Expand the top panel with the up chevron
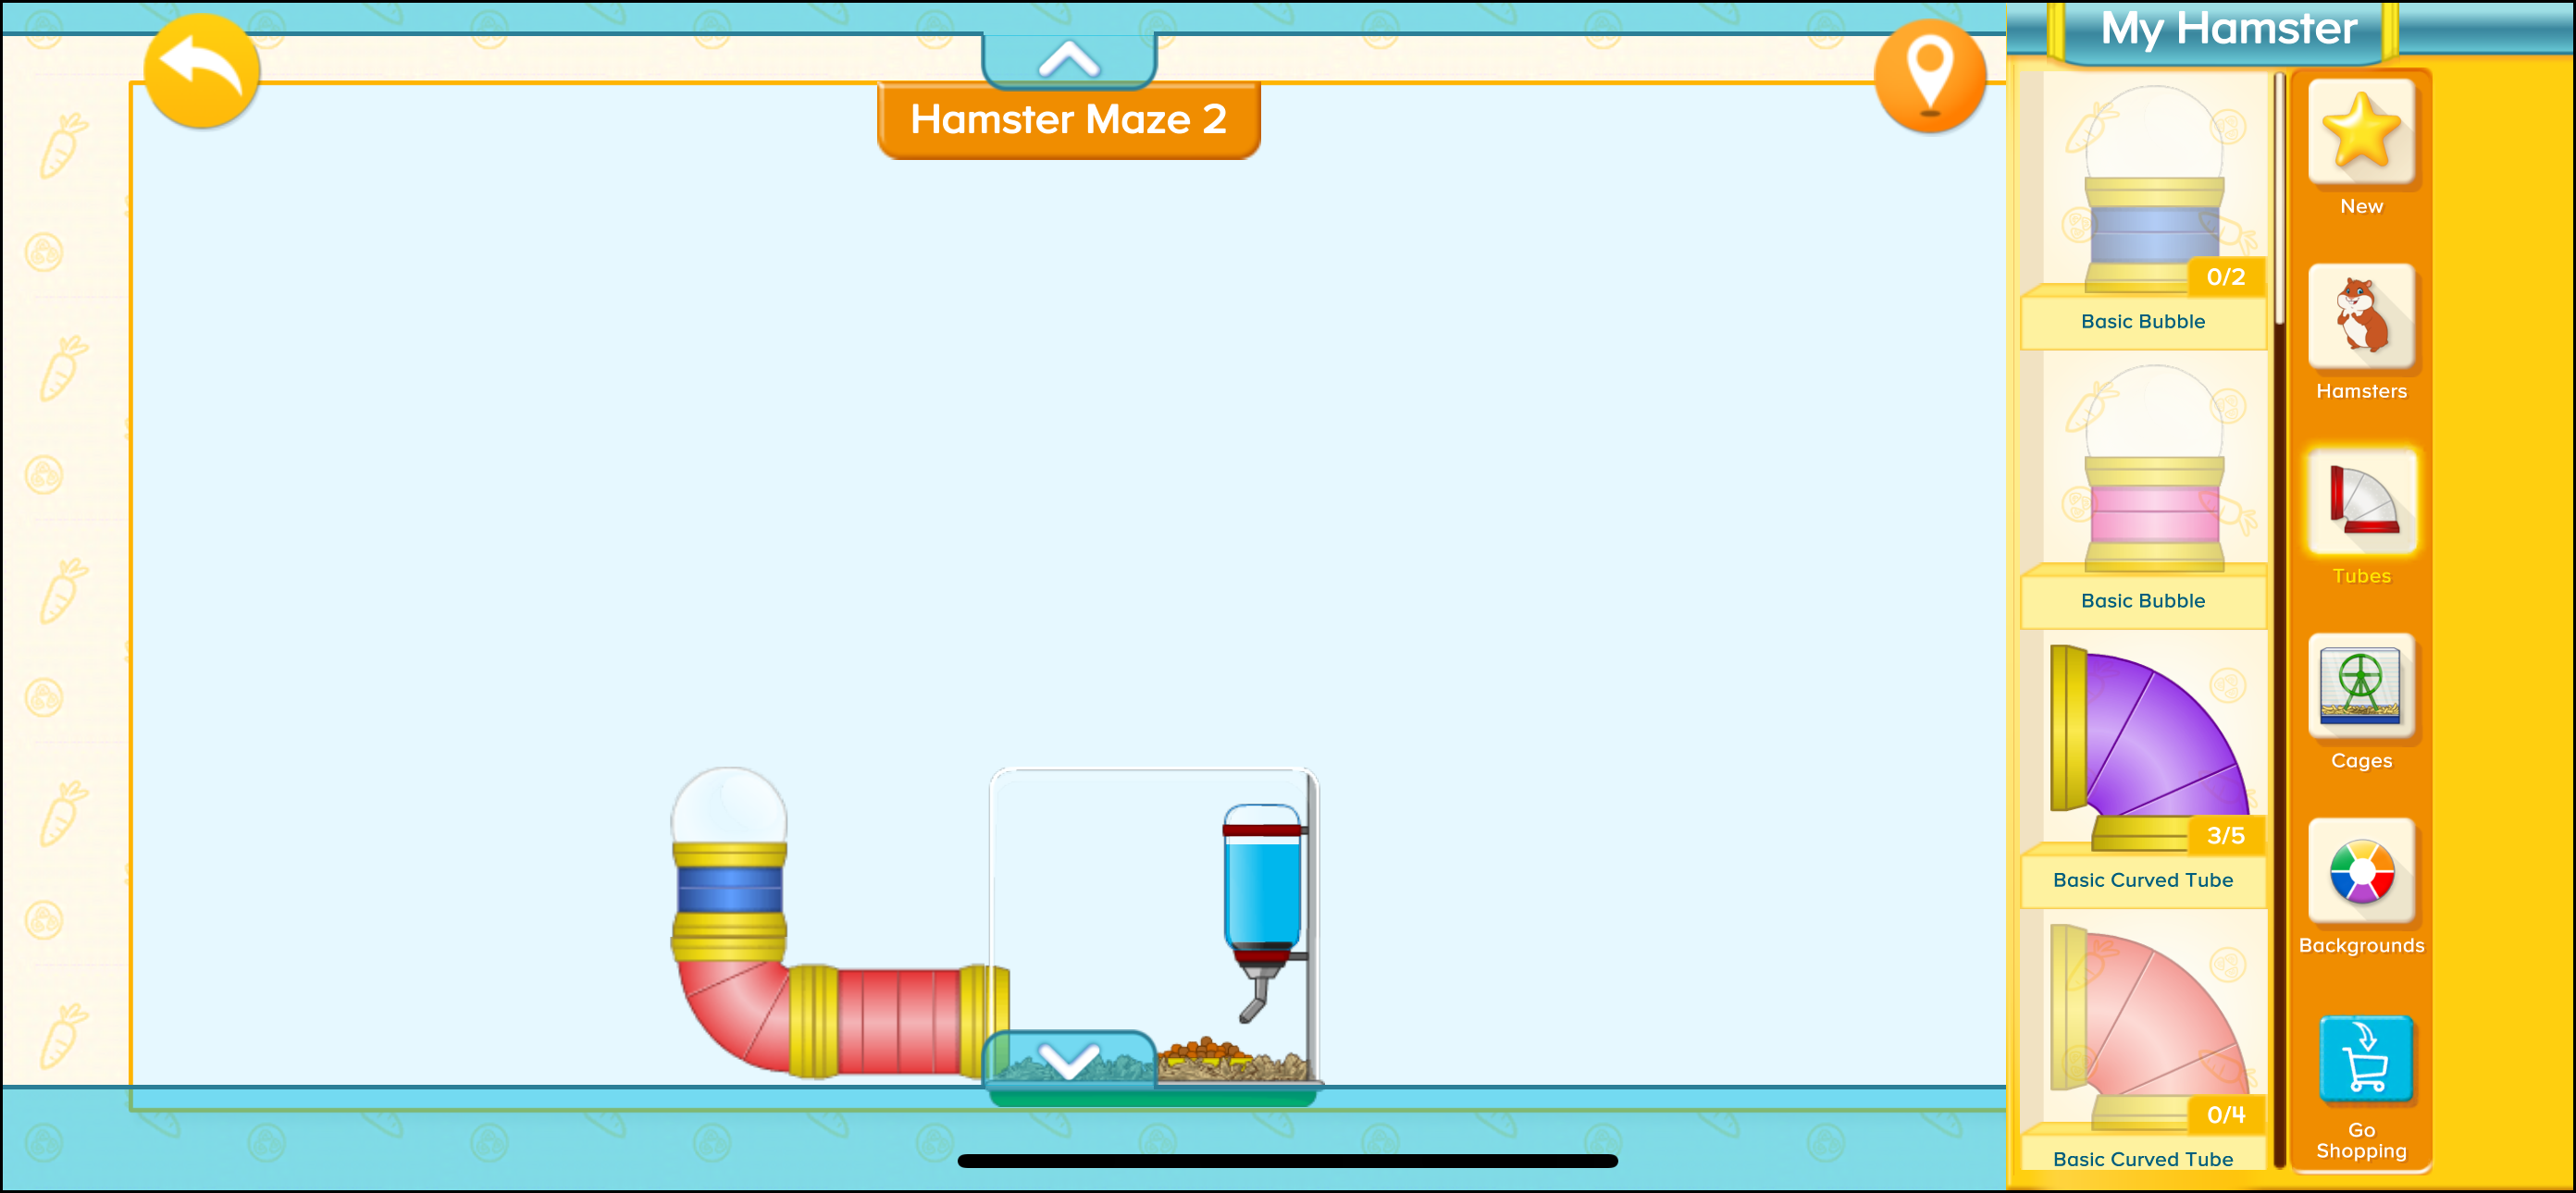Screen dimensions: 2576x1193 (x=1069, y=57)
